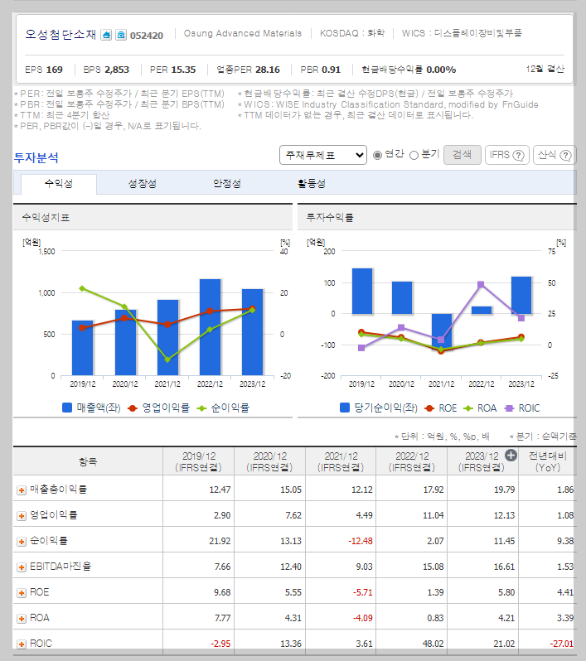Click the 12월 결산 label
The height and width of the screenshot is (661, 586).
[x=545, y=69]
